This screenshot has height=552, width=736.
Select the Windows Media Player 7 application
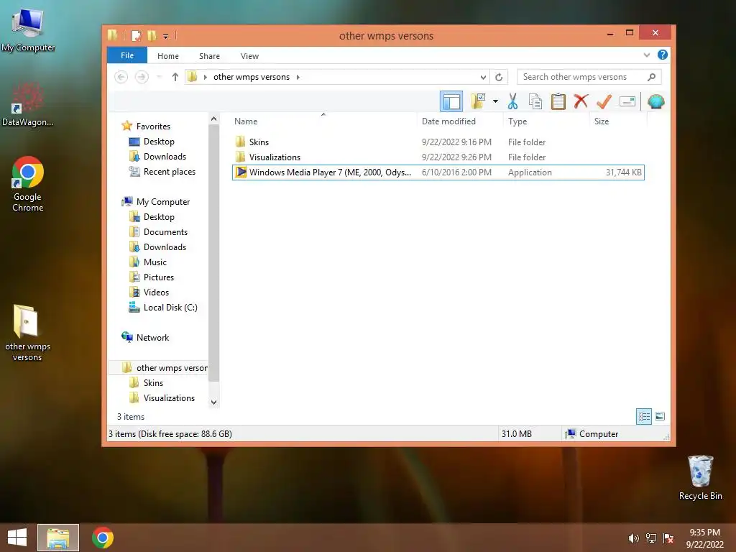click(438, 172)
